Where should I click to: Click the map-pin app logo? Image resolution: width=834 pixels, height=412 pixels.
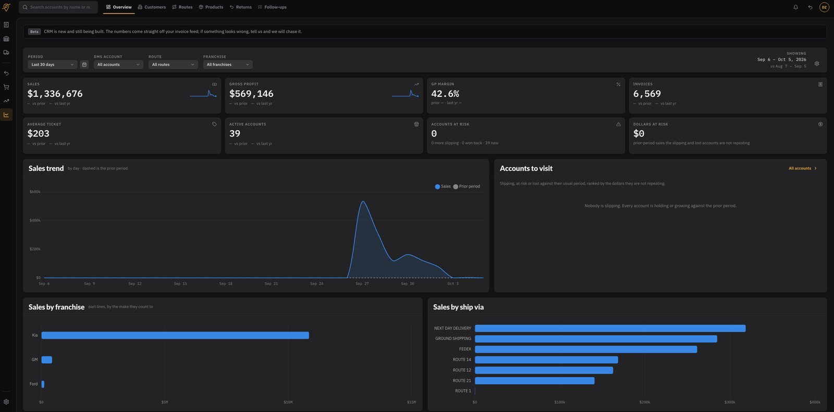(6, 7)
